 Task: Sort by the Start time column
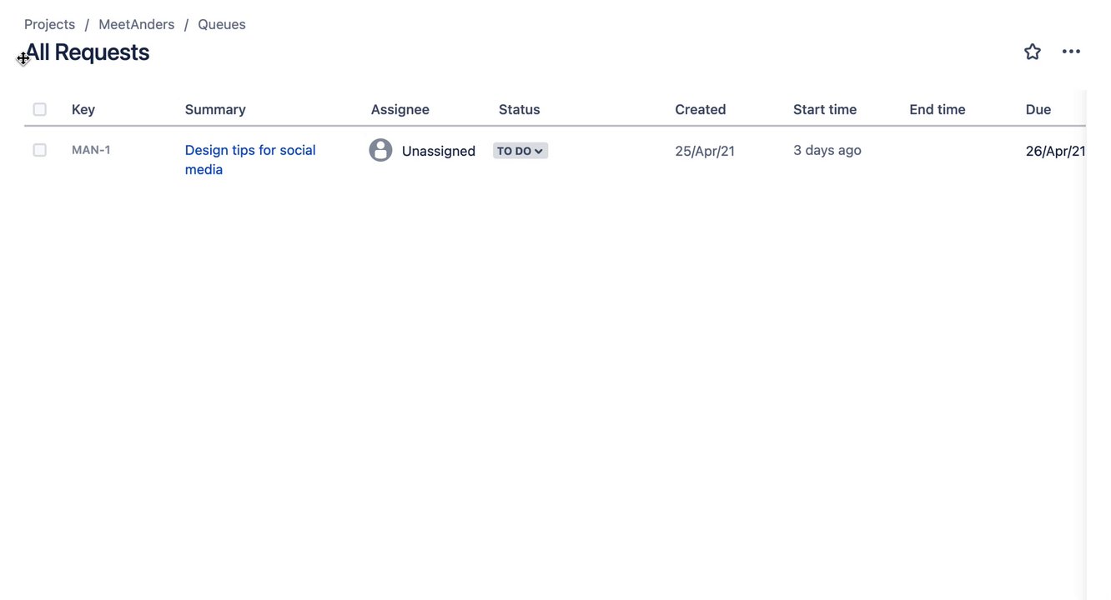[x=825, y=109]
